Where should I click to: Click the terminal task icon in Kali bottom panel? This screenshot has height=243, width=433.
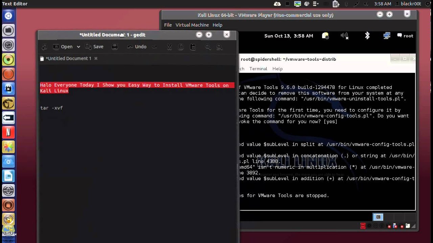pos(378,217)
